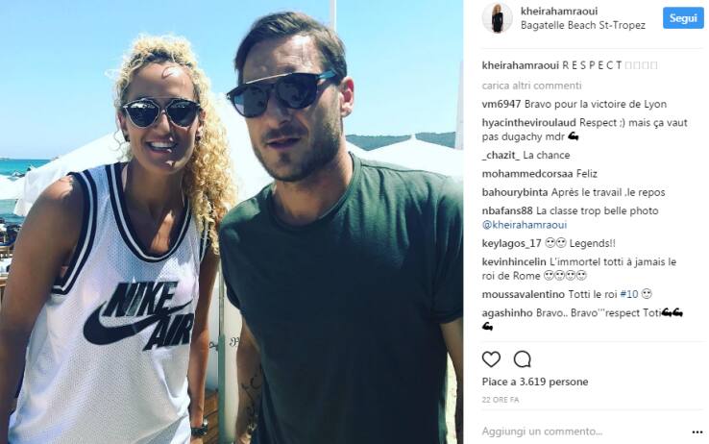The width and height of the screenshot is (709, 444).
Task: Open agashinho's profile from comment
Action: 507,313
